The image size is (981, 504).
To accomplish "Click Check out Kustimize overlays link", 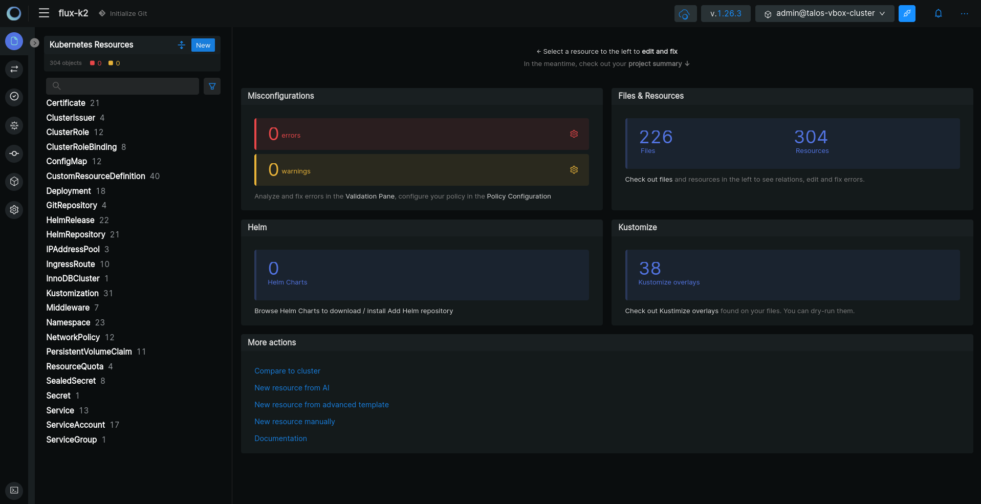I will tap(671, 311).
